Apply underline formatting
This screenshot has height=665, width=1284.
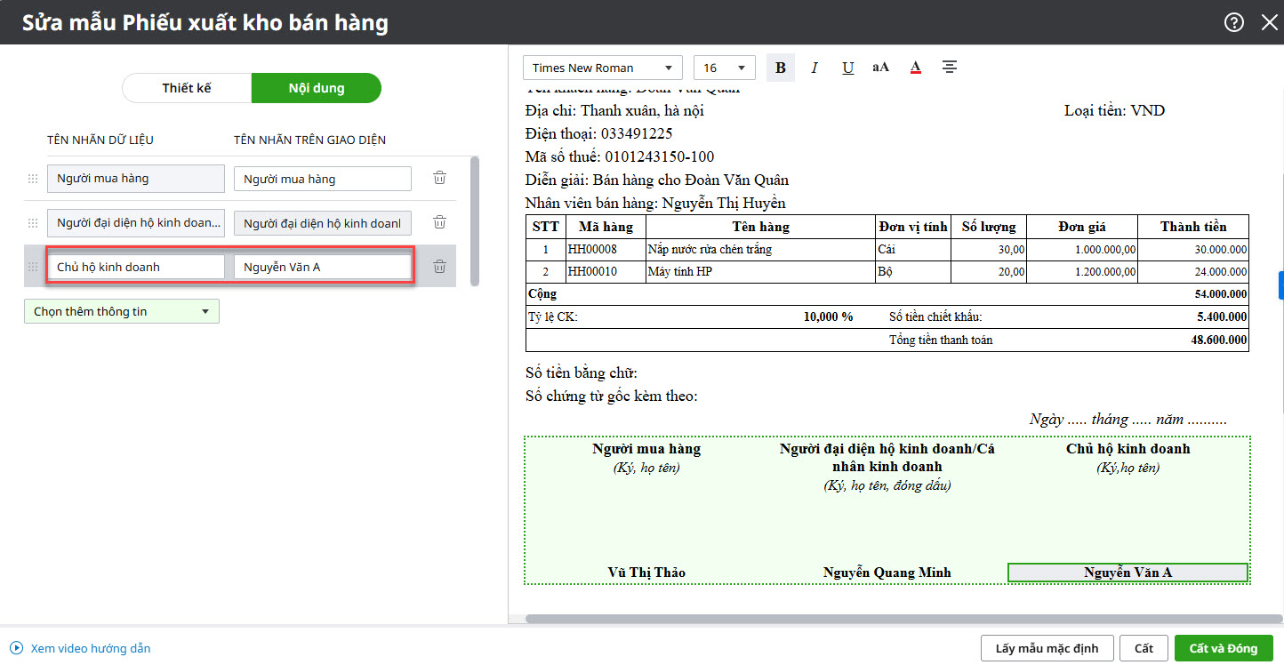coord(847,68)
